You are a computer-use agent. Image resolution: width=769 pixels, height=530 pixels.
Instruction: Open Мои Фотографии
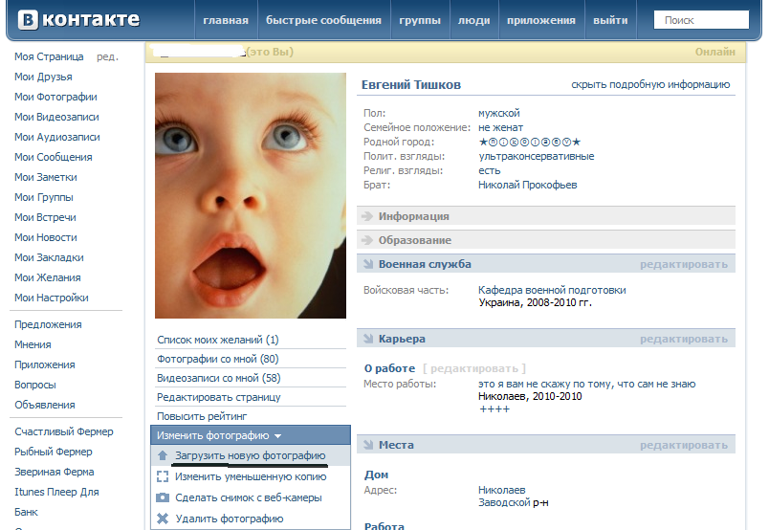[55, 97]
